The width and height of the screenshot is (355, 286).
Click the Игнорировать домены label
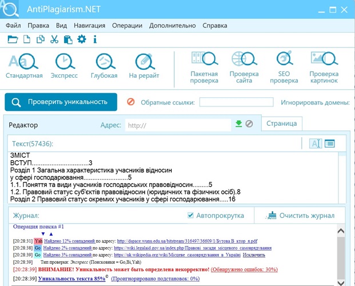315,102
